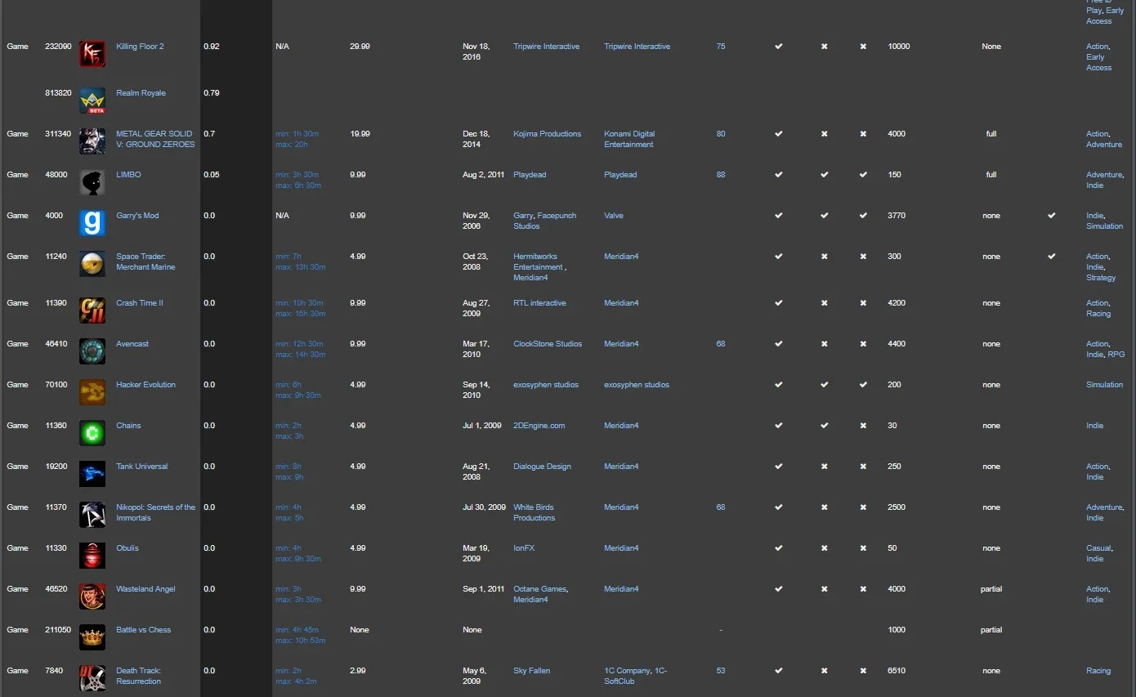
Task: Click Metacritic score 80 for Metal Gear
Action: (x=720, y=134)
